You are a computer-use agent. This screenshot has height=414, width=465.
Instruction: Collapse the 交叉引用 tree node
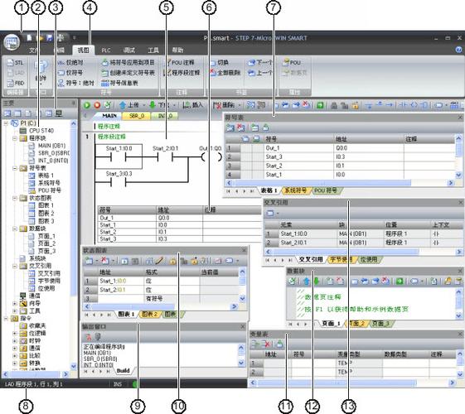(x=15, y=266)
